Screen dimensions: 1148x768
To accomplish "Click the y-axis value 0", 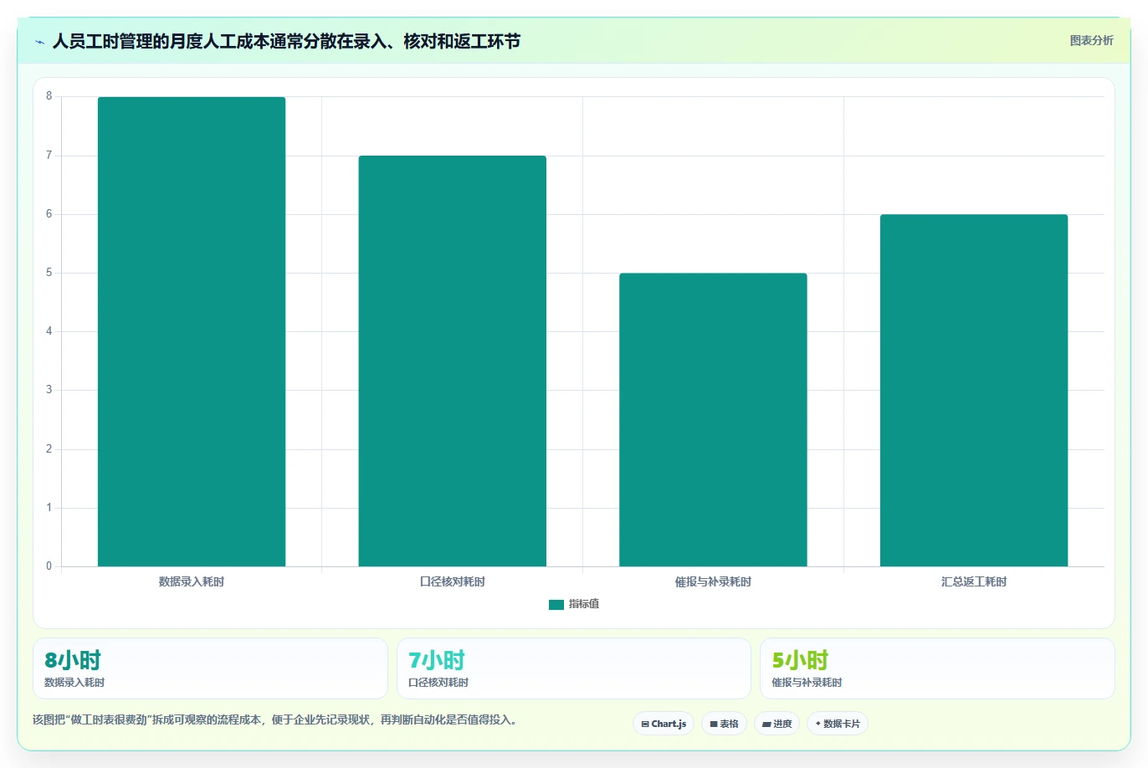I will pyautogui.click(x=49, y=566).
